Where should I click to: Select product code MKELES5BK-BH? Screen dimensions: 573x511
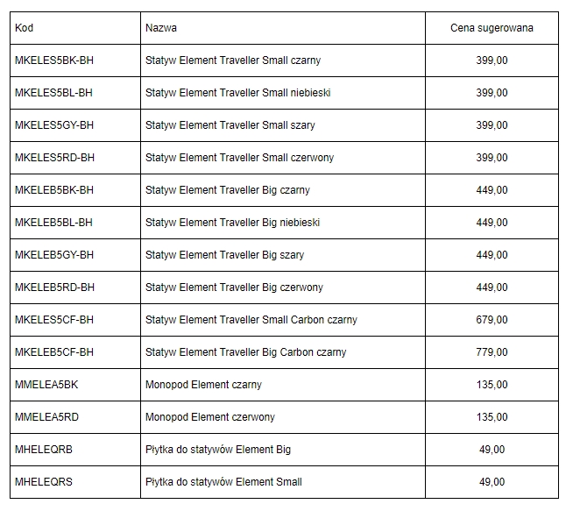point(54,60)
